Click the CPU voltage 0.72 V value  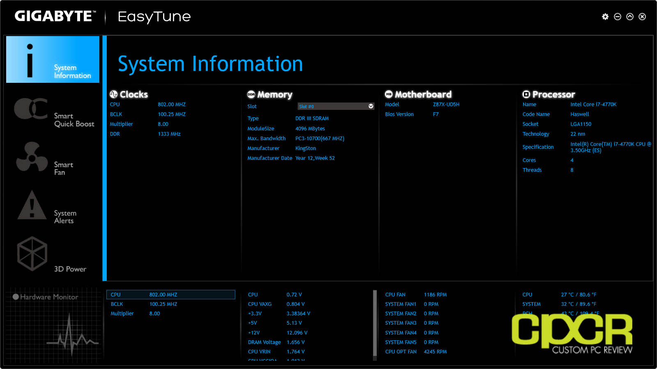(294, 295)
